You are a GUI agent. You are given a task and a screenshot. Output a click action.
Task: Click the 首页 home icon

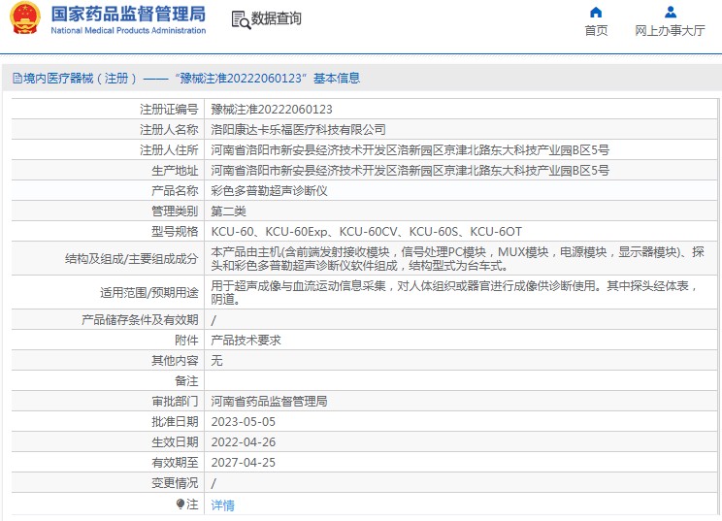pyautogui.click(x=596, y=12)
